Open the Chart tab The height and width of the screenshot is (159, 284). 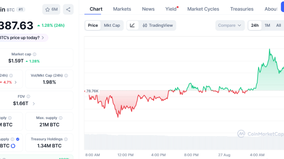click(96, 9)
